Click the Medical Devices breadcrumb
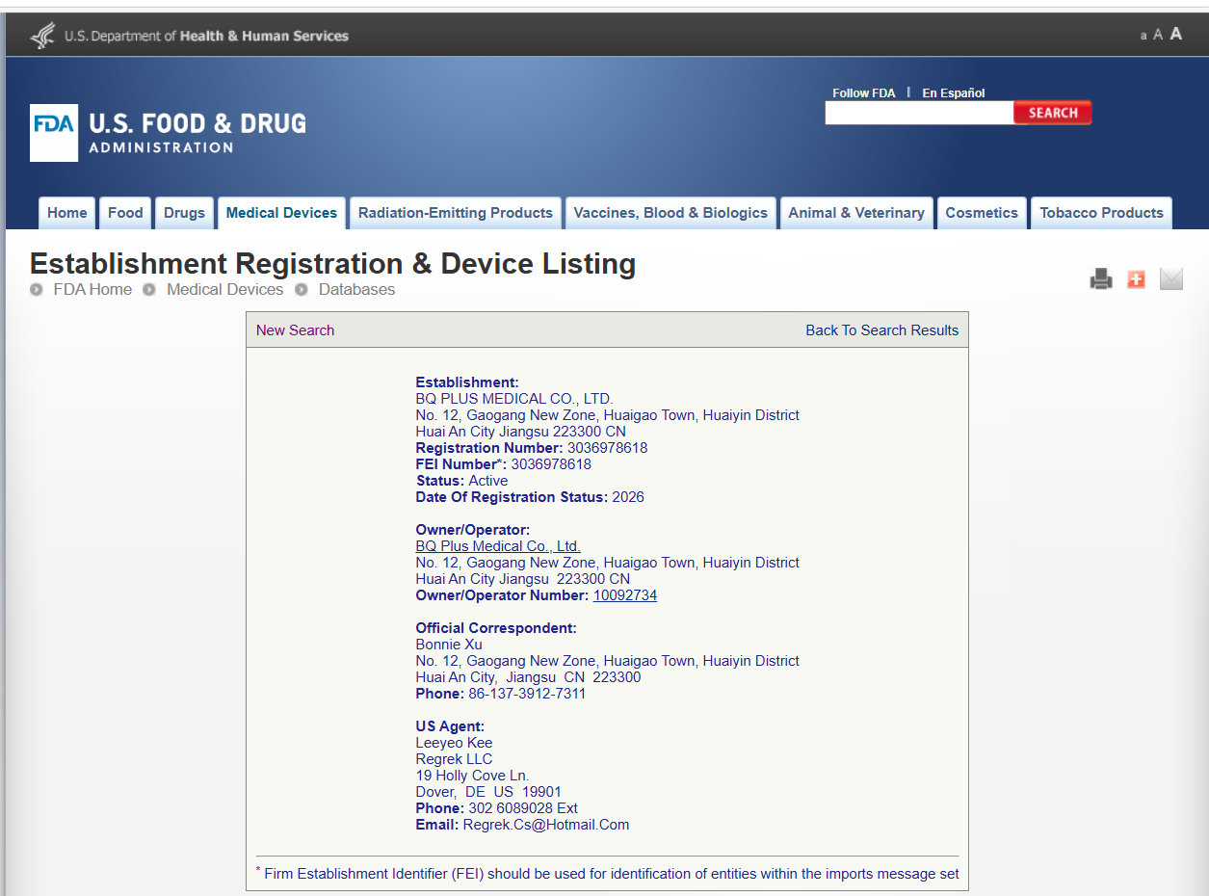 point(225,289)
